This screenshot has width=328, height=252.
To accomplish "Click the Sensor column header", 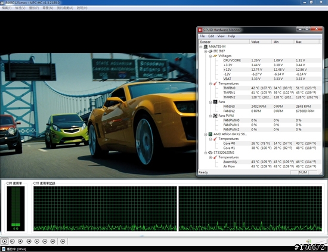I will [x=224, y=42].
